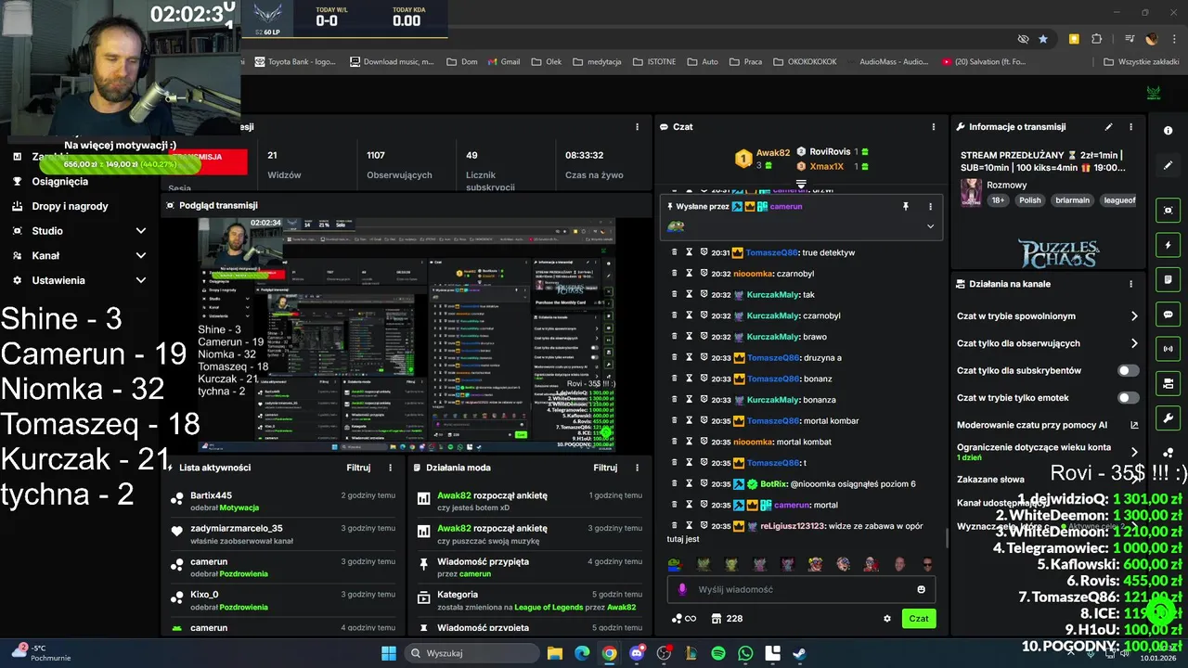Click Filtruj in Lista aktywności
The image size is (1188, 668).
[x=358, y=468]
